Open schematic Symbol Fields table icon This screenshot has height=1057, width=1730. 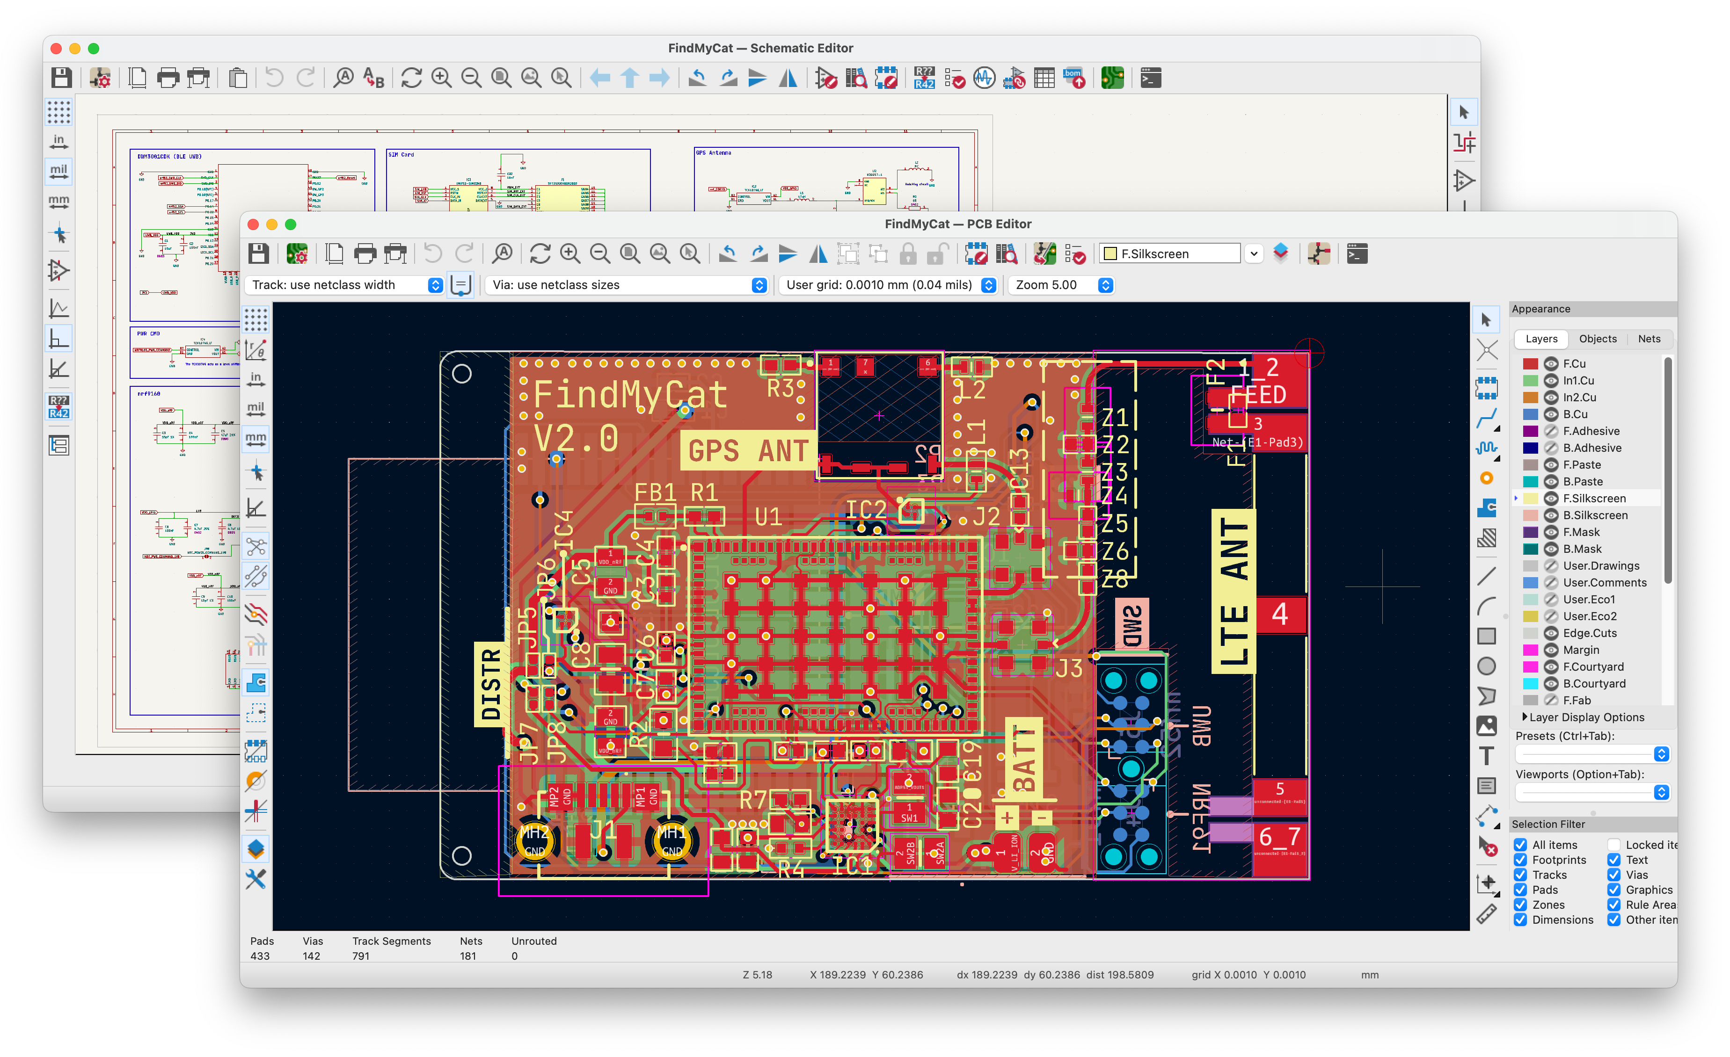pos(1044,78)
